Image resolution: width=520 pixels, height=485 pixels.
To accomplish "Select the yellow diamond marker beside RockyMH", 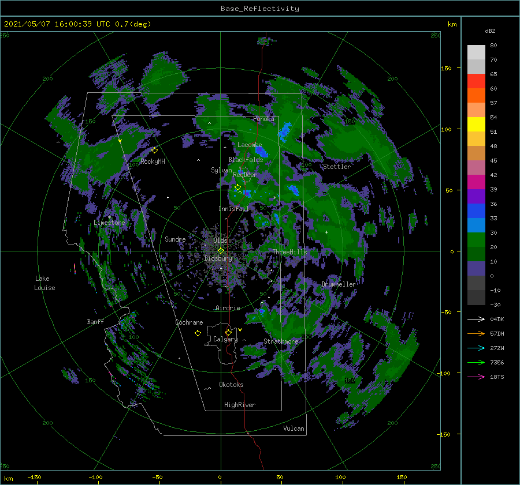I will pyautogui.click(x=154, y=151).
